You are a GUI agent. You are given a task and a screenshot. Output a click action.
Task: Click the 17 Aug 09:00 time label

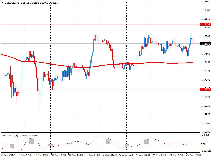pyautogui.click(x=42, y=155)
